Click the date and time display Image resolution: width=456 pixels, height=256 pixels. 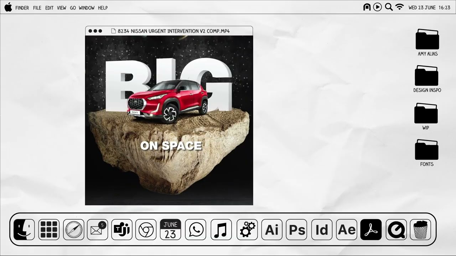coord(429,7)
